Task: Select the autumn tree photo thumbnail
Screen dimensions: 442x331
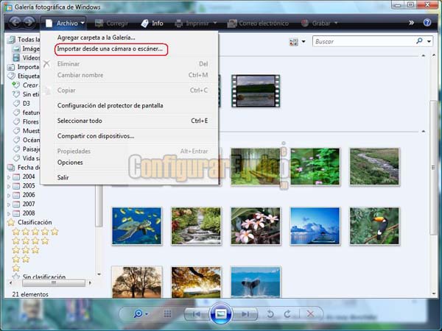Action: [x=196, y=282]
